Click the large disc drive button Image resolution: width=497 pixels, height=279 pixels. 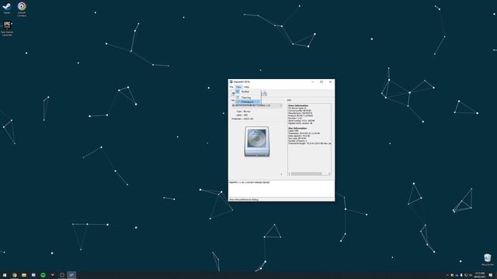pyautogui.click(x=257, y=141)
